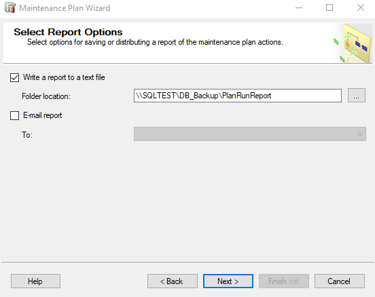Viewport: 375px width, 297px height.
Task: Click the To dropdown chevron arrow
Action: point(360,134)
